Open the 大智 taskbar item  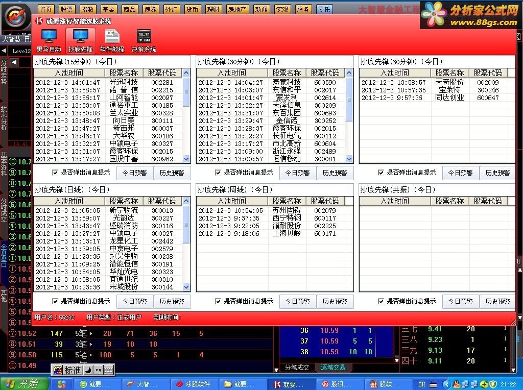click(146, 384)
